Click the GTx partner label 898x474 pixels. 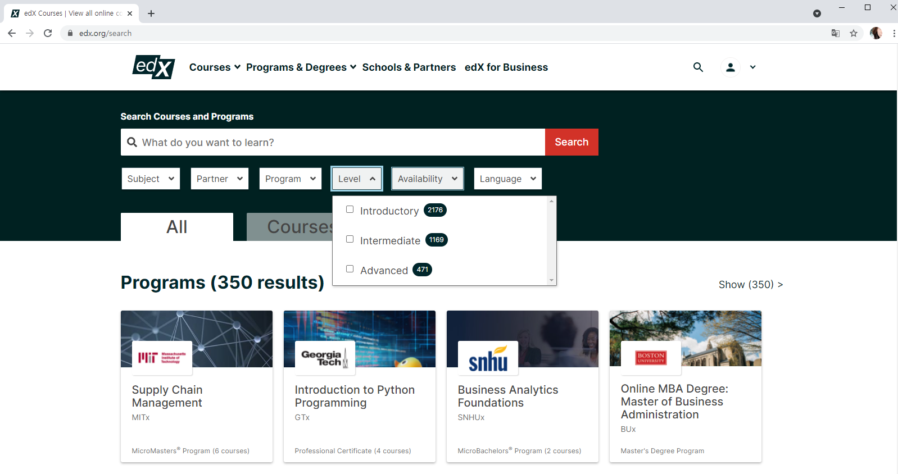pyautogui.click(x=302, y=417)
